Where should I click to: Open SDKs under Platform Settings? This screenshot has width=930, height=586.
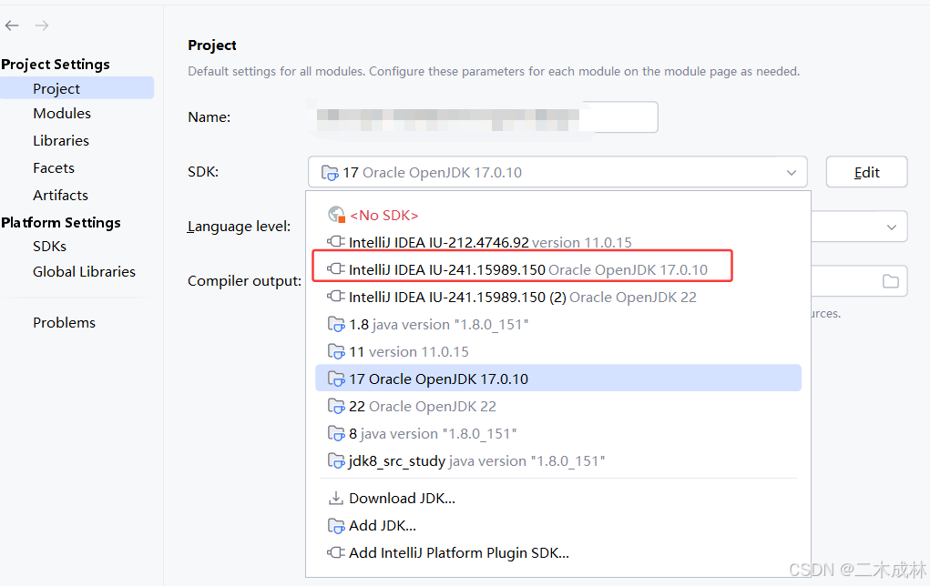(49, 246)
